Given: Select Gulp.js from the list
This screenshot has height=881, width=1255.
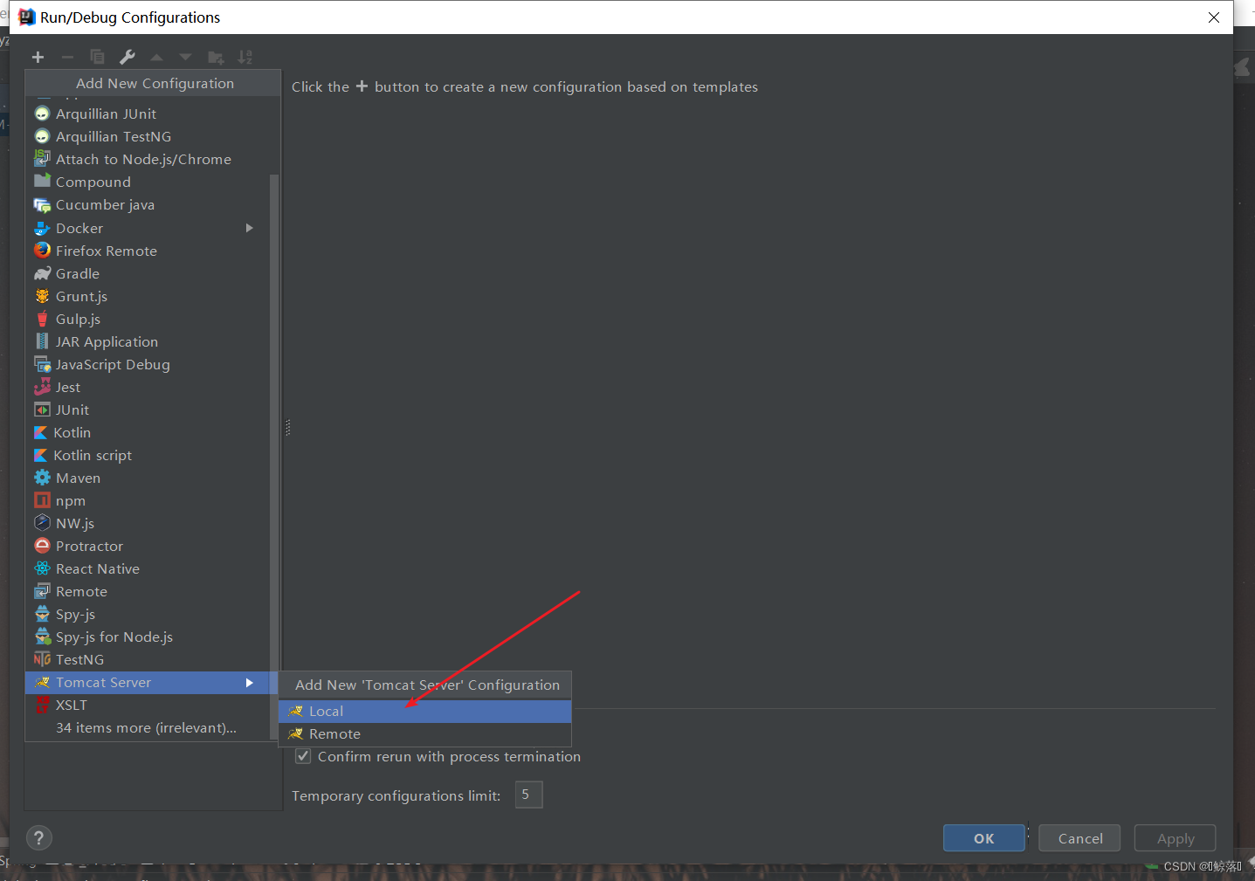Looking at the screenshot, I should (148, 319).
